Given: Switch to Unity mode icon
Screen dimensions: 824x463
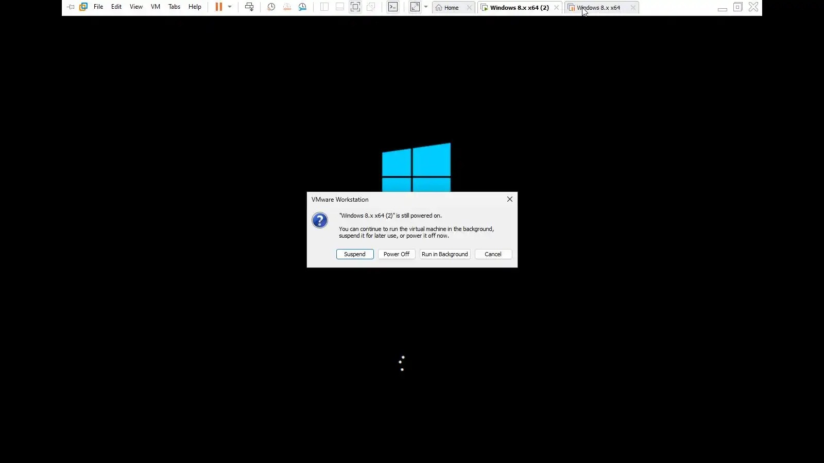Looking at the screenshot, I should pos(371,7).
